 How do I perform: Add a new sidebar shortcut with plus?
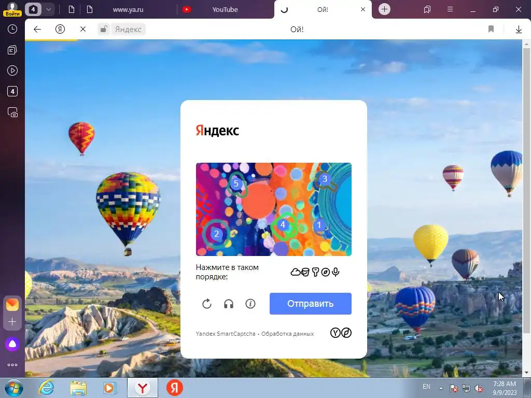12,321
